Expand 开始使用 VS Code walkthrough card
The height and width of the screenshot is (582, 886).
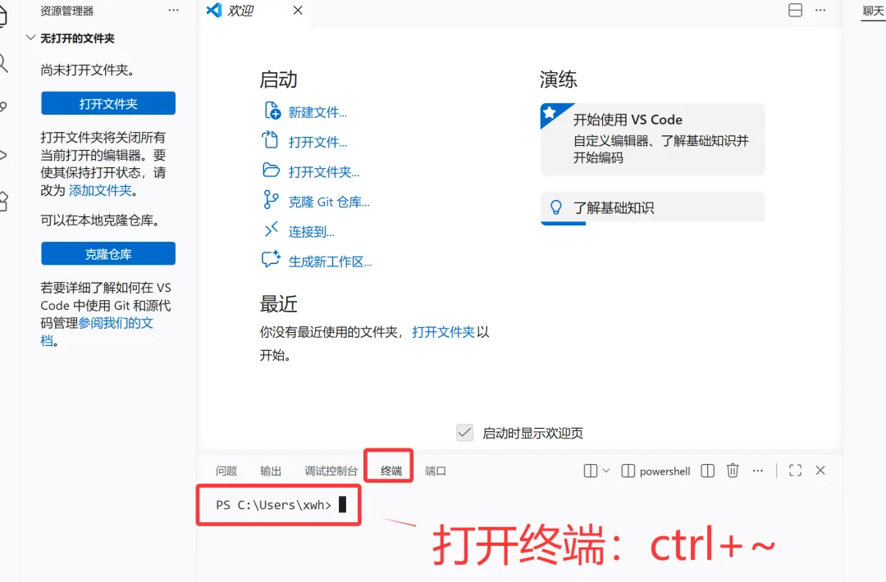pyautogui.click(x=653, y=139)
